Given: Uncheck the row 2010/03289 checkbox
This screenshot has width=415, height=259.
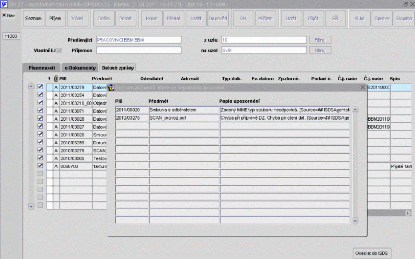Looking at the screenshot, I should coord(40,142).
